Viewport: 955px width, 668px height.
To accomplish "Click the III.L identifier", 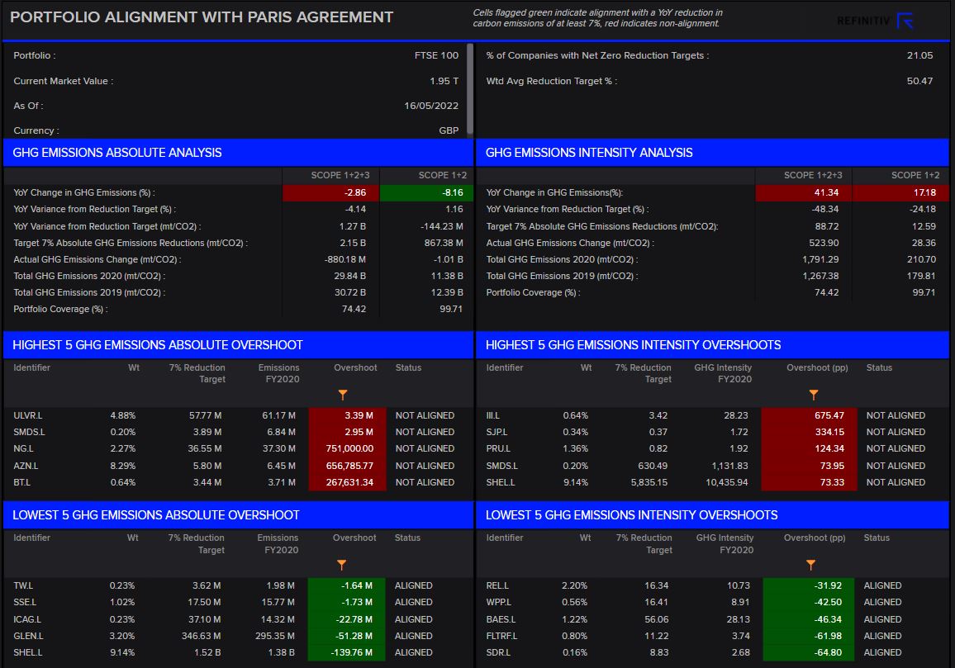I will point(492,415).
